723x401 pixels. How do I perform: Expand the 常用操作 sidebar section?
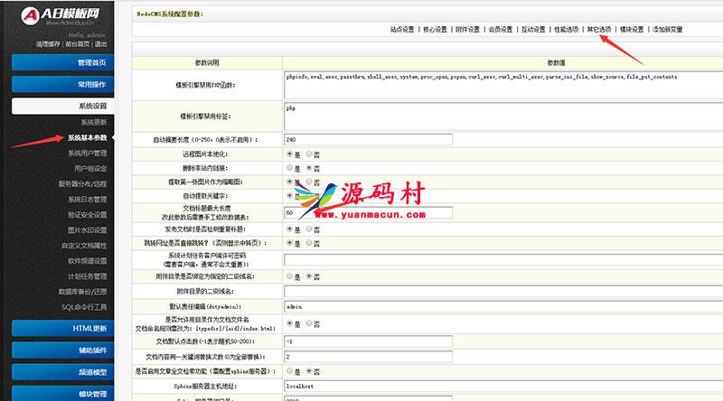[62, 84]
